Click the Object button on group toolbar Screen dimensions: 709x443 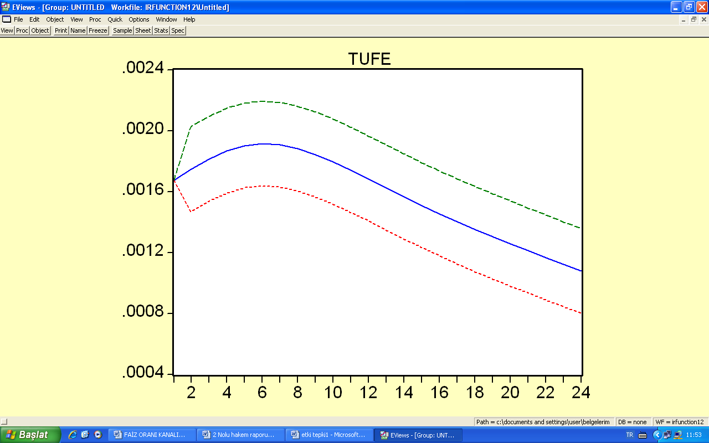point(40,30)
